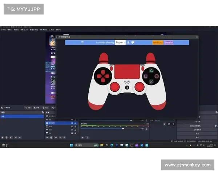The height and width of the screenshot is (174, 218).
Task: Add a new scene with the plus icon
Action: coord(3,137)
